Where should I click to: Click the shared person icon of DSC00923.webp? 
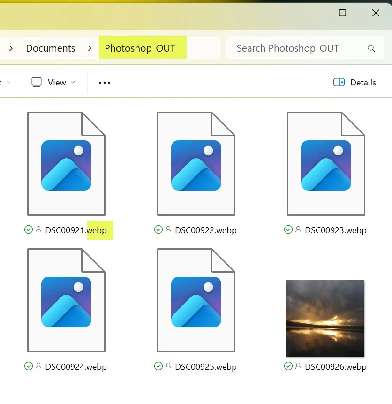coord(298,229)
